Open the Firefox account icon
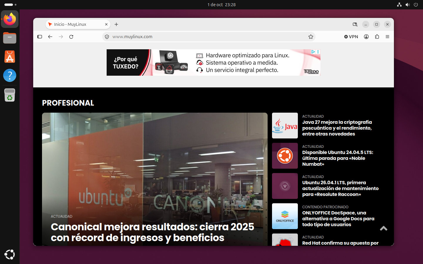Image resolution: width=423 pixels, height=264 pixels. (366, 37)
